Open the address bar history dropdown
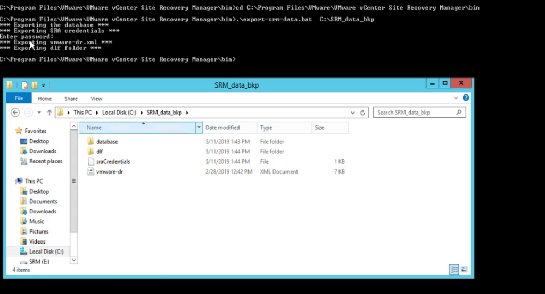The image size is (545, 294). pos(353,113)
